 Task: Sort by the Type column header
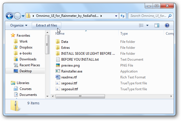[x=124, y=34]
